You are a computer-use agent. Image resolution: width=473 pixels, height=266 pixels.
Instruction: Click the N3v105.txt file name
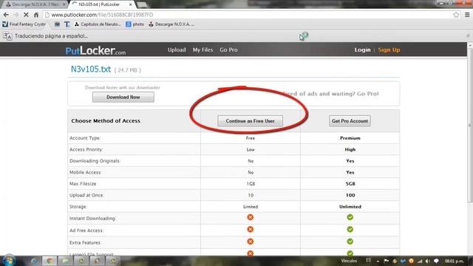(x=91, y=69)
